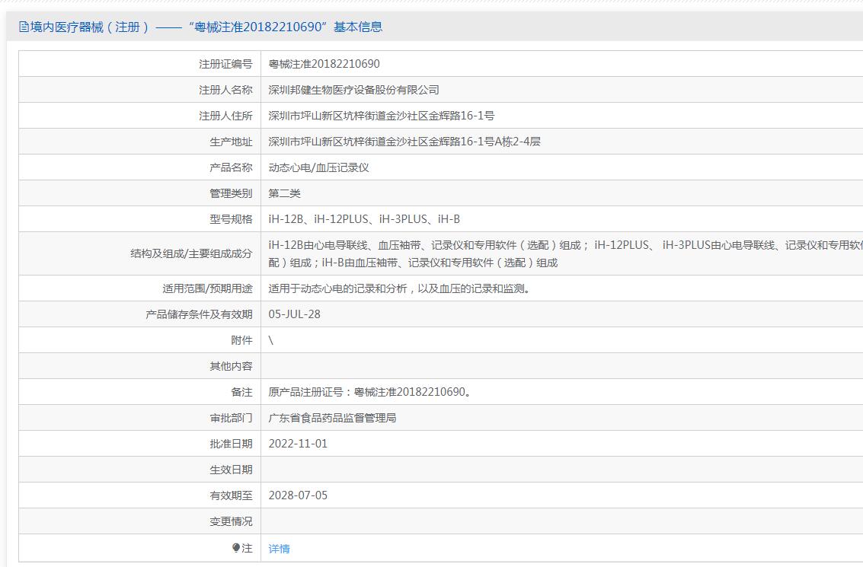Select the value 05-JUL-28
Viewport: 863px width, 567px height.
pos(295,314)
